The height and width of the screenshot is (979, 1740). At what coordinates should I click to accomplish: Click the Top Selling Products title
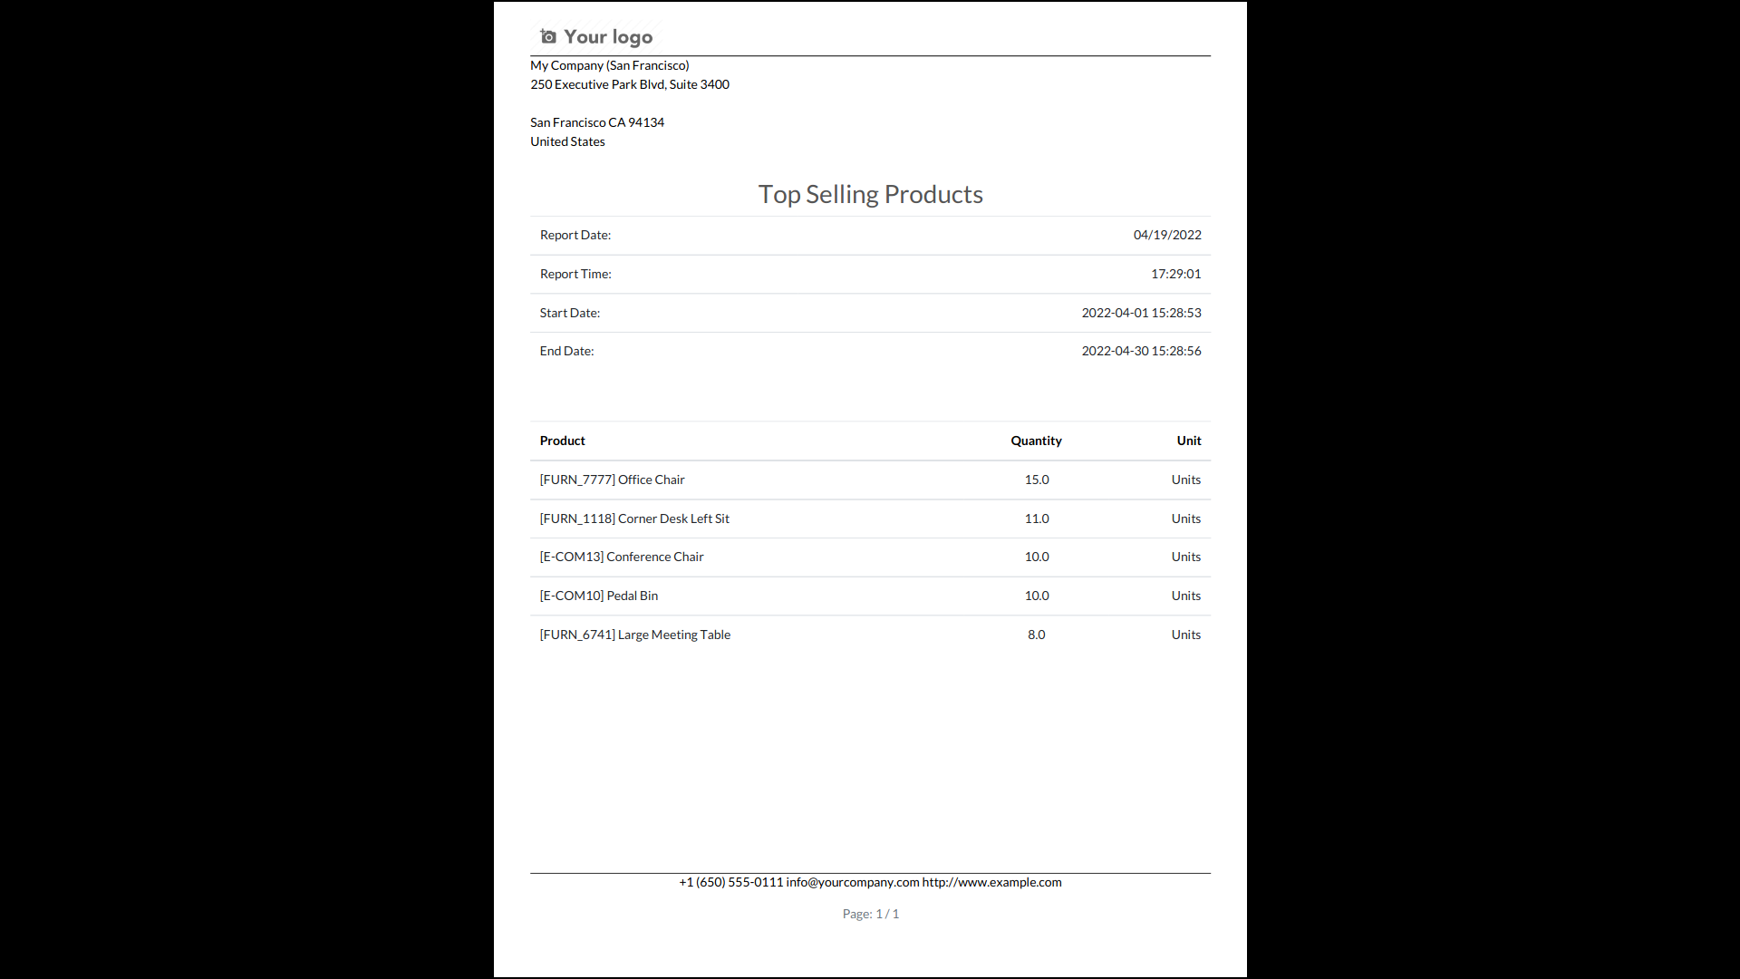coord(870,194)
